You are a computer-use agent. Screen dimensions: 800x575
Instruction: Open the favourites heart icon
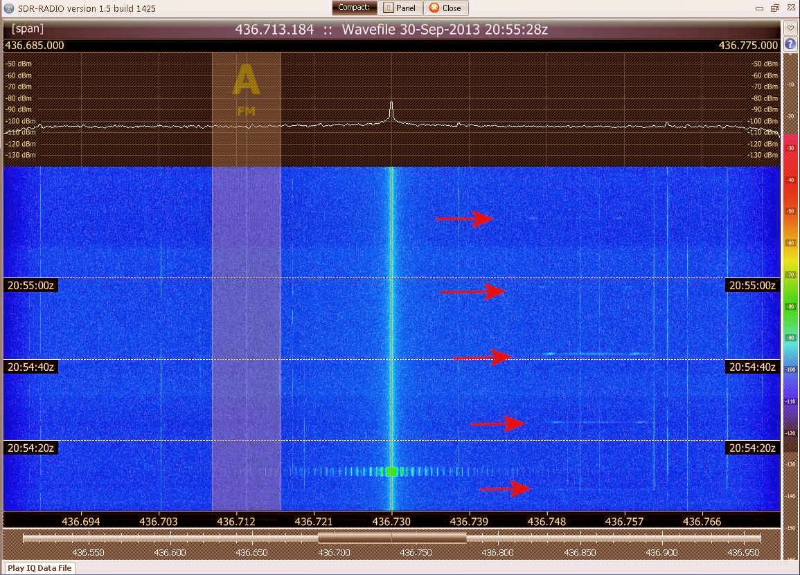pos(790,28)
